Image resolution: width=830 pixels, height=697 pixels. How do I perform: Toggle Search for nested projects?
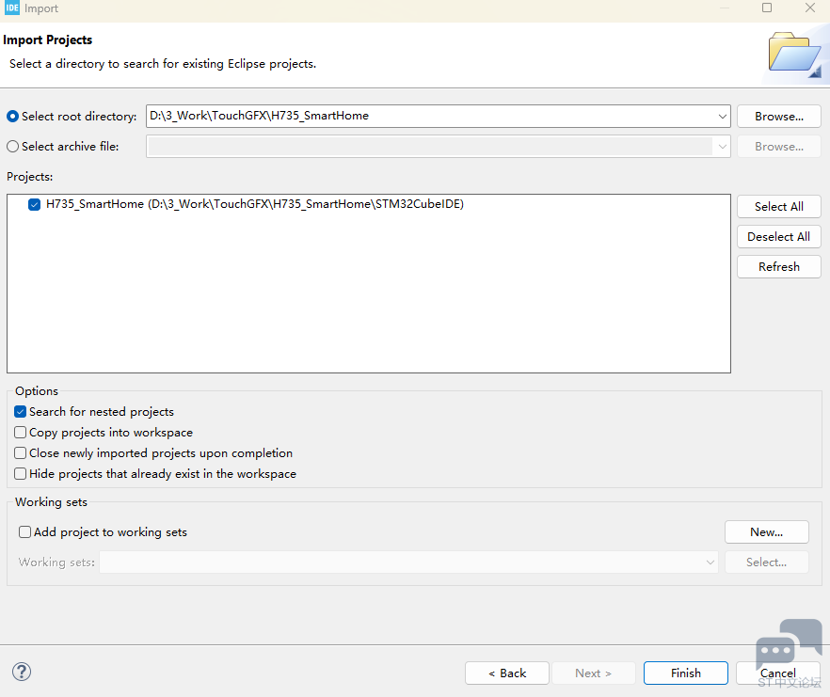(x=20, y=412)
